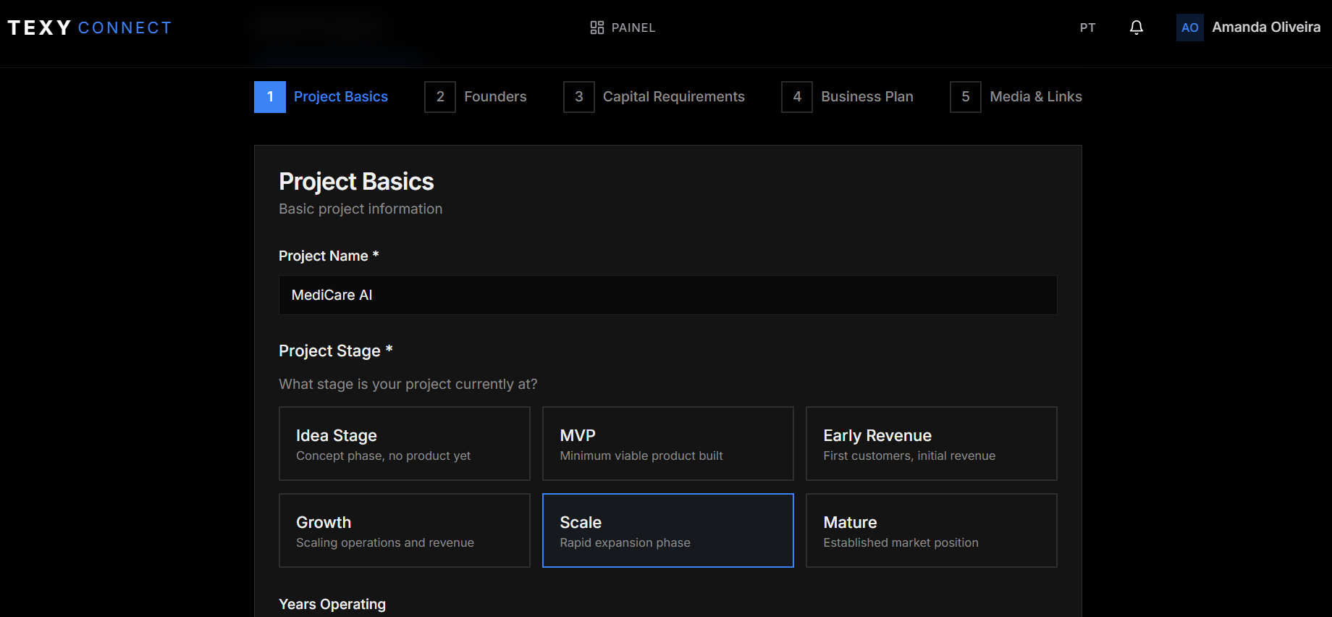Choose the Growth stage card

pyautogui.click(x=405, y=531)
